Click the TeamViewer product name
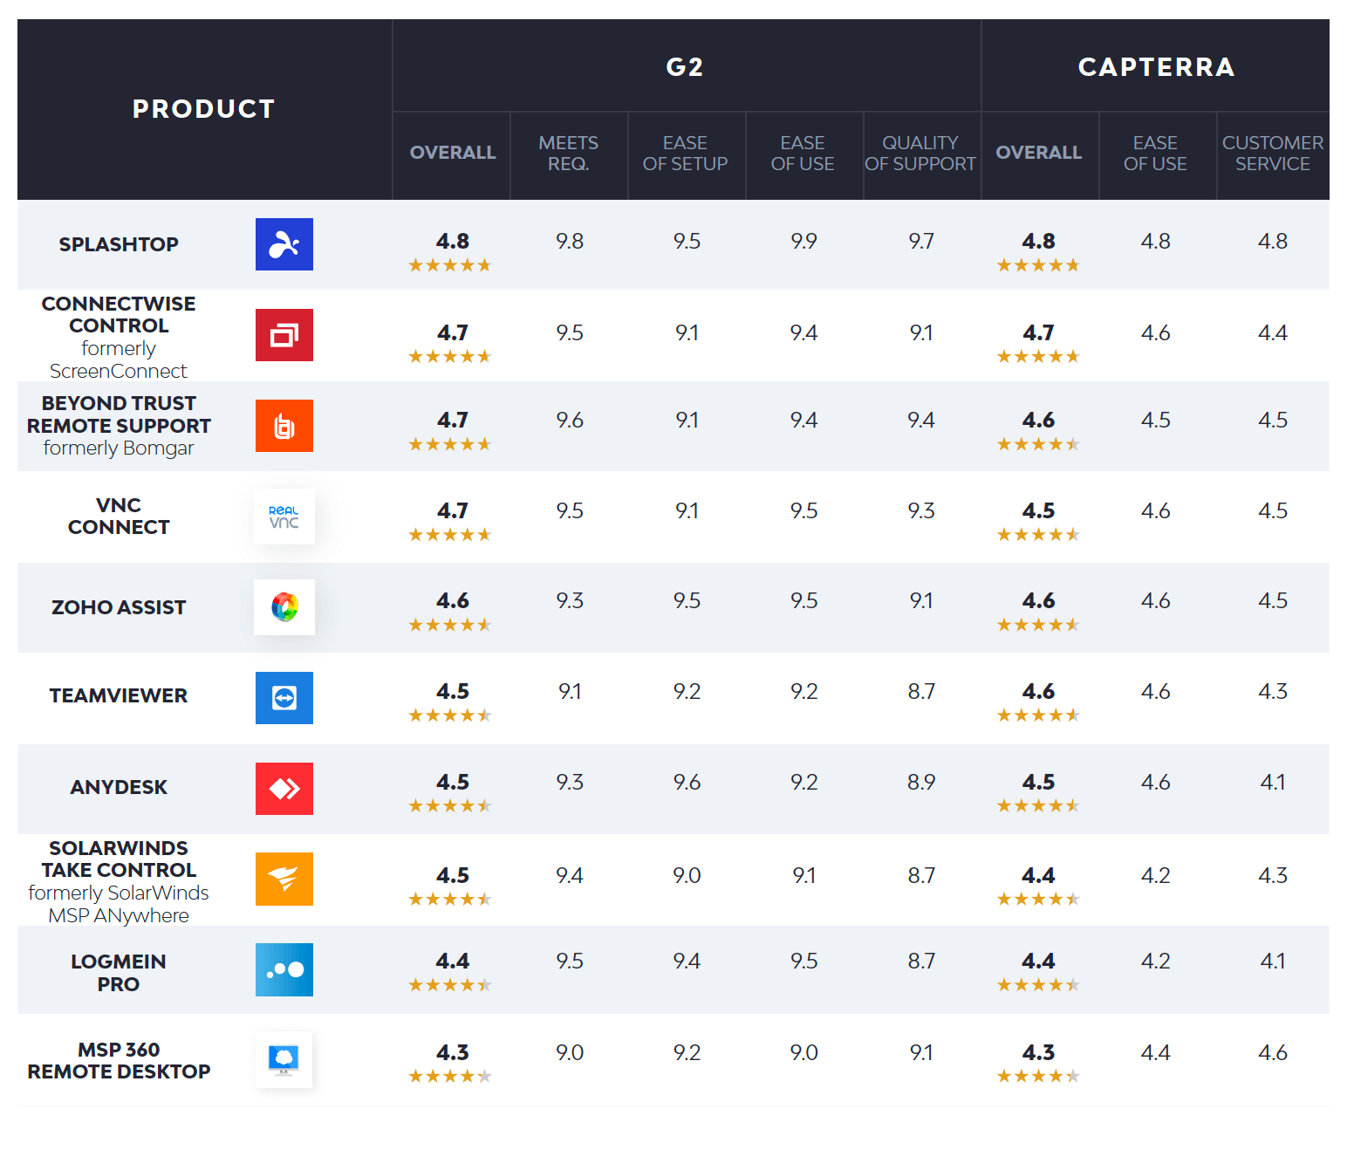 119,696
